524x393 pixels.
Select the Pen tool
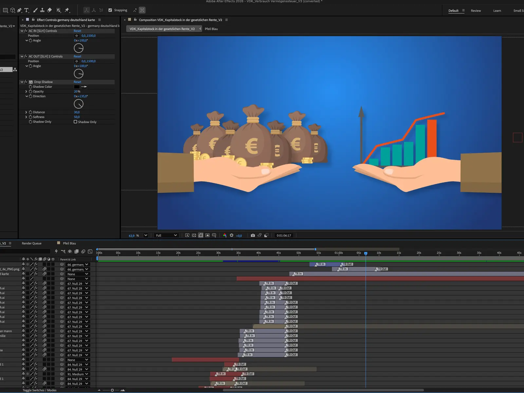[x=20, y=10]
